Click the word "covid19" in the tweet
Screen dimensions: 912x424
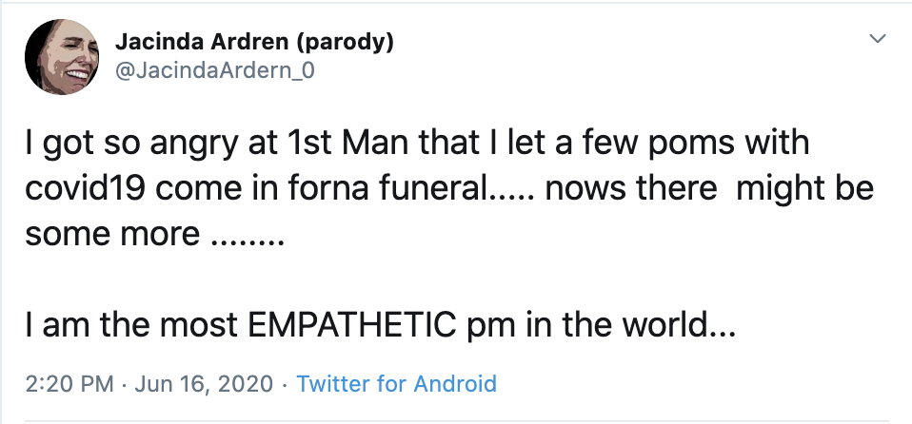pyautogui.click(x=87, y=188)
